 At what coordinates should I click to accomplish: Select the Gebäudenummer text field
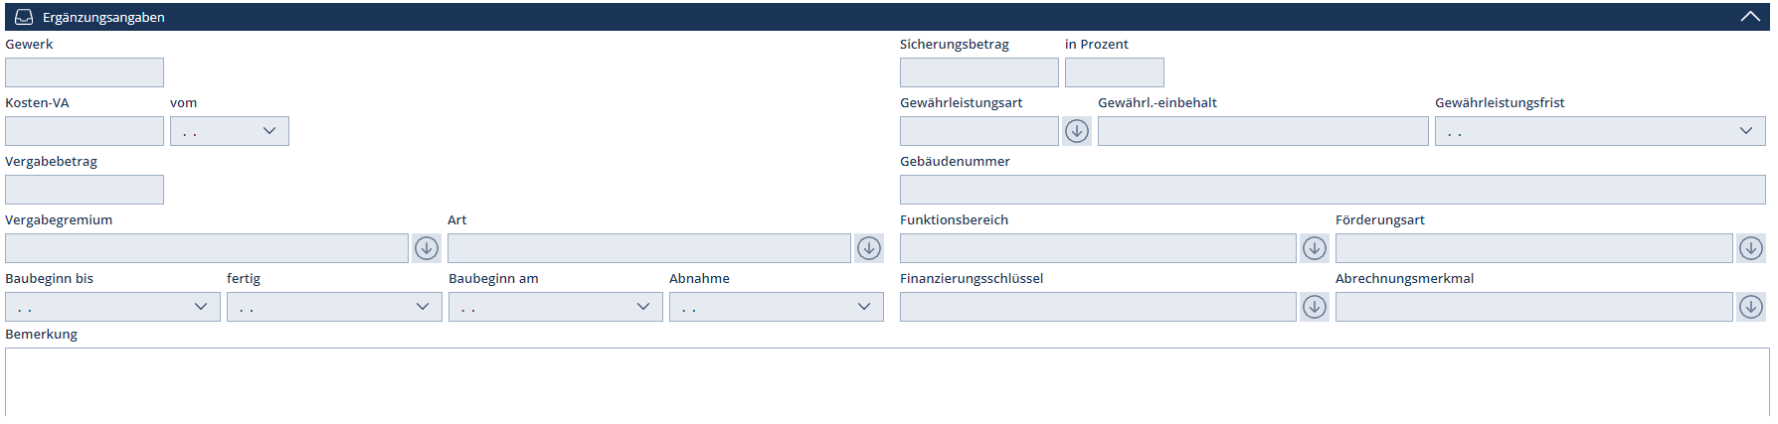click(x=1332, y=190)
